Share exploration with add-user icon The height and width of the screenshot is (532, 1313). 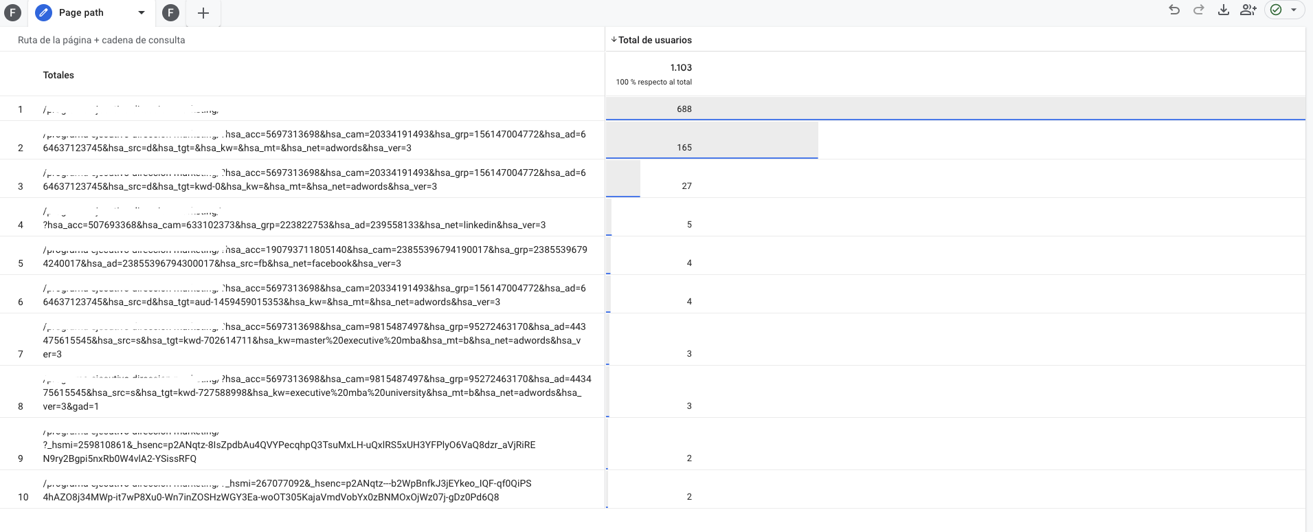click(1248, 10)
